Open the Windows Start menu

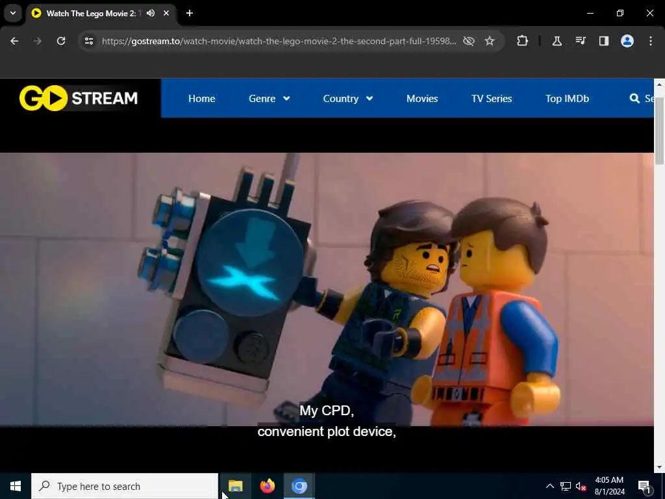click(16, 486)
